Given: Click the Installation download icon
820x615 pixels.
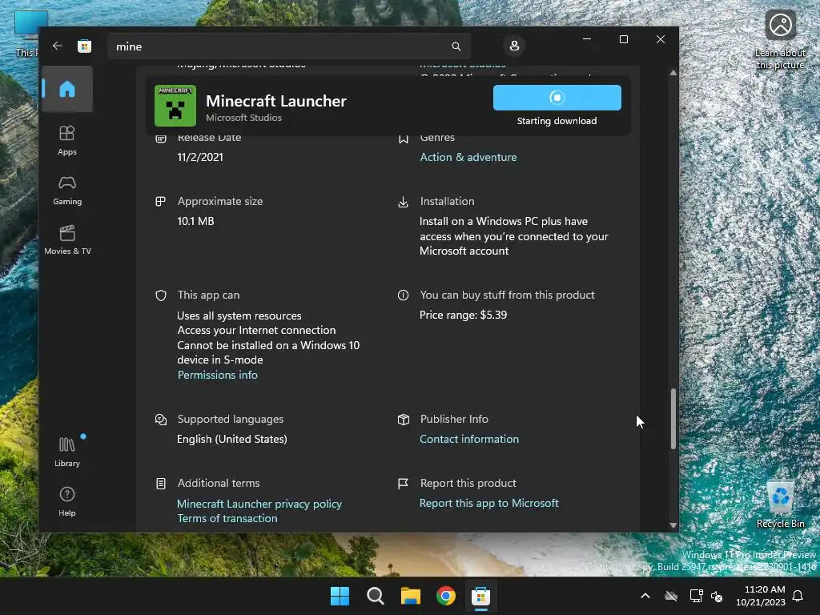Looking at the screenshot, I should tap(403, 202).
